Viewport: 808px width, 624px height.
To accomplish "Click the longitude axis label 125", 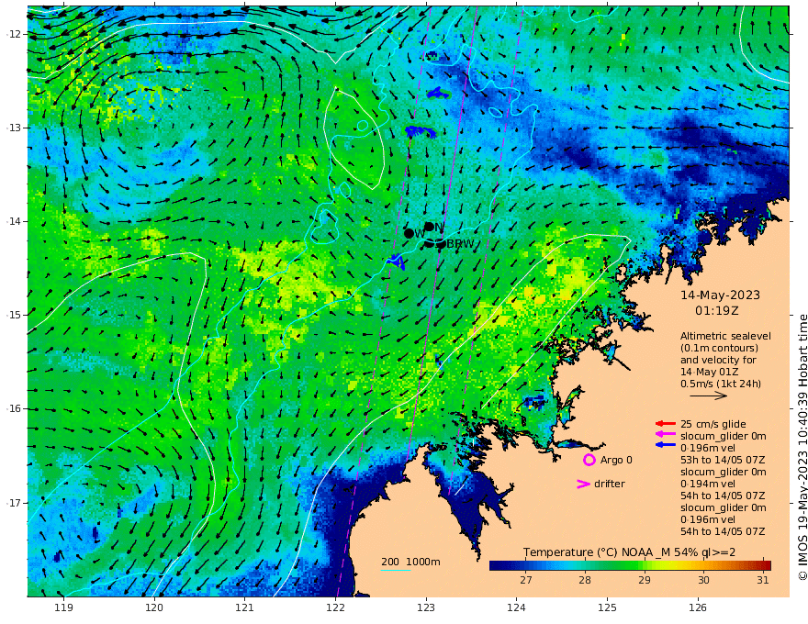I will tap(608, 607).
